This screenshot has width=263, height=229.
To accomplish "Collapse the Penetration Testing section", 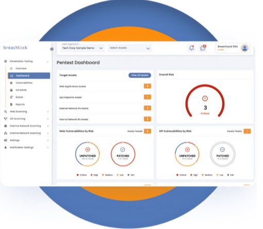I will (x=47, y=61).
